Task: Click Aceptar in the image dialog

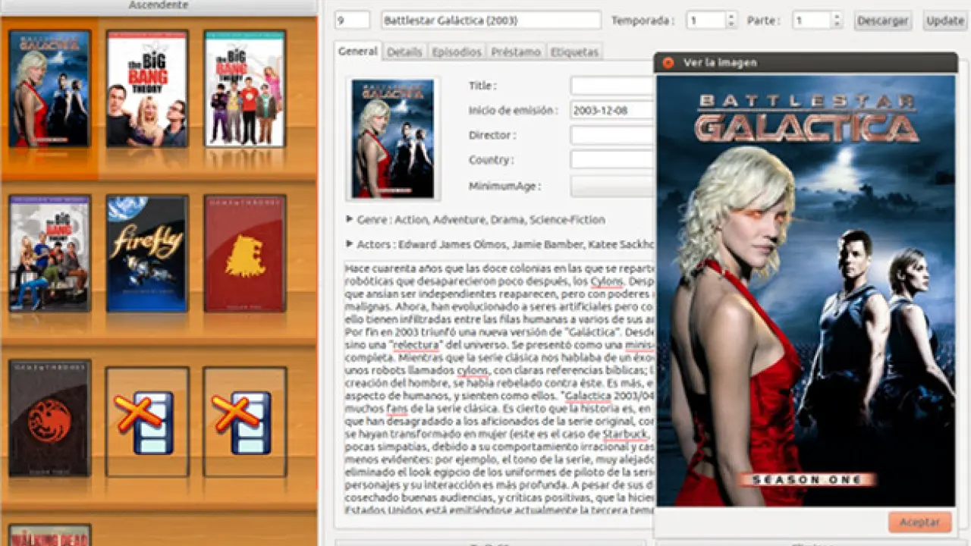Action: pos(919,522)
